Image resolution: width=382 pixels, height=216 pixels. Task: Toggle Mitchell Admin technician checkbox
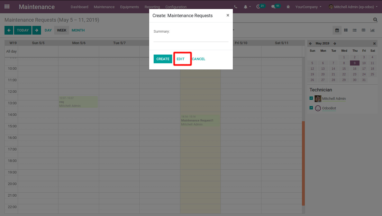point(311,98)
